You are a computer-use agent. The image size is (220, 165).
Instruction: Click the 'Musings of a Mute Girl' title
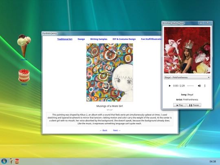point(110,106)
